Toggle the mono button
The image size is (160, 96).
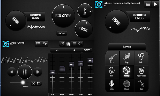62,33
